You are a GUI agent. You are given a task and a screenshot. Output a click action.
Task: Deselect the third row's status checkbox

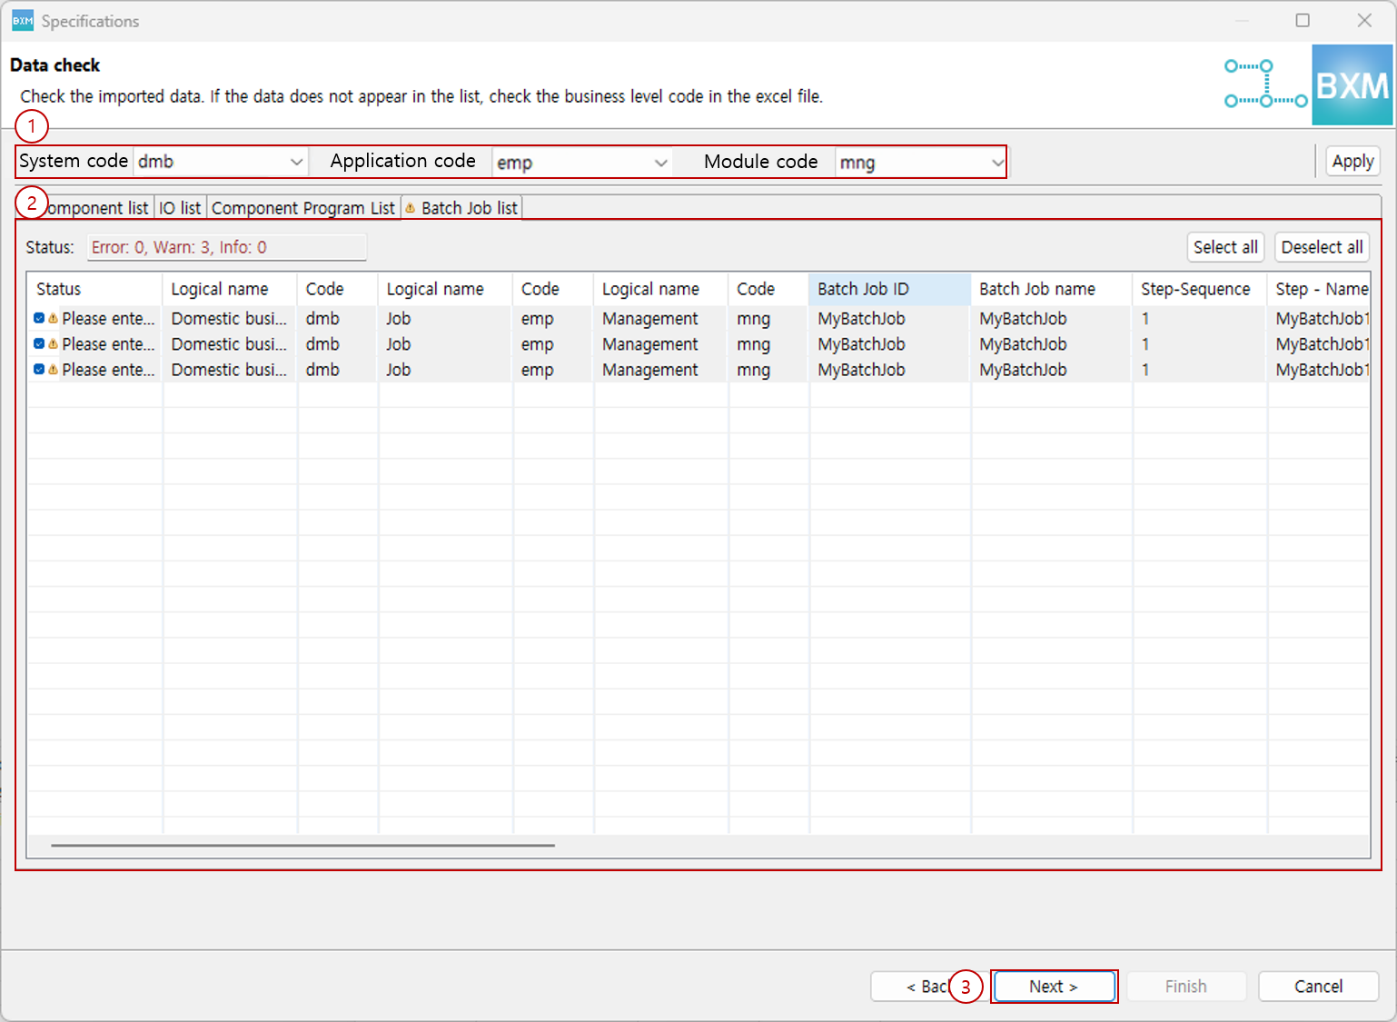pyautogui.click(x=39, y=370)
